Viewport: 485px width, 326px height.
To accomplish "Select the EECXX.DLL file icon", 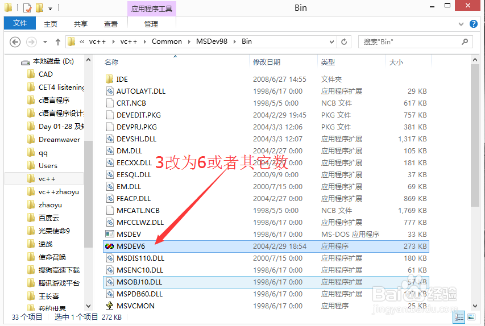I will [110, 162].
